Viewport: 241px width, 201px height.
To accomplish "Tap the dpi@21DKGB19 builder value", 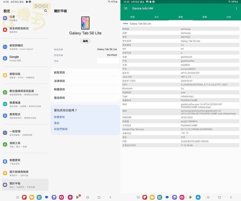I will coord(189,121).
